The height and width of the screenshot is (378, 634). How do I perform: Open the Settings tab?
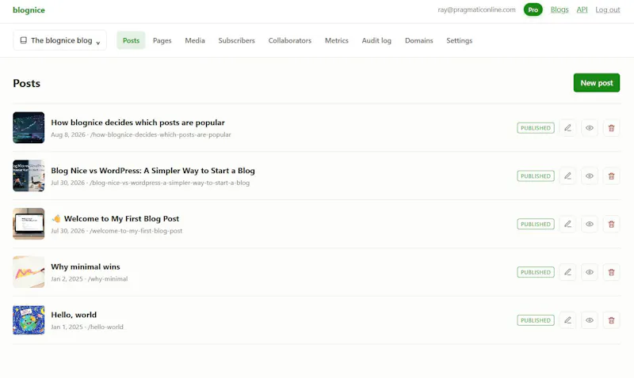[460, 40]
